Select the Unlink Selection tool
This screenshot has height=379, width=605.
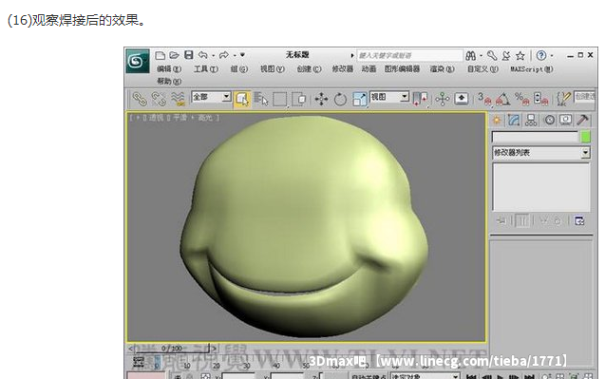tap(159, 99)
